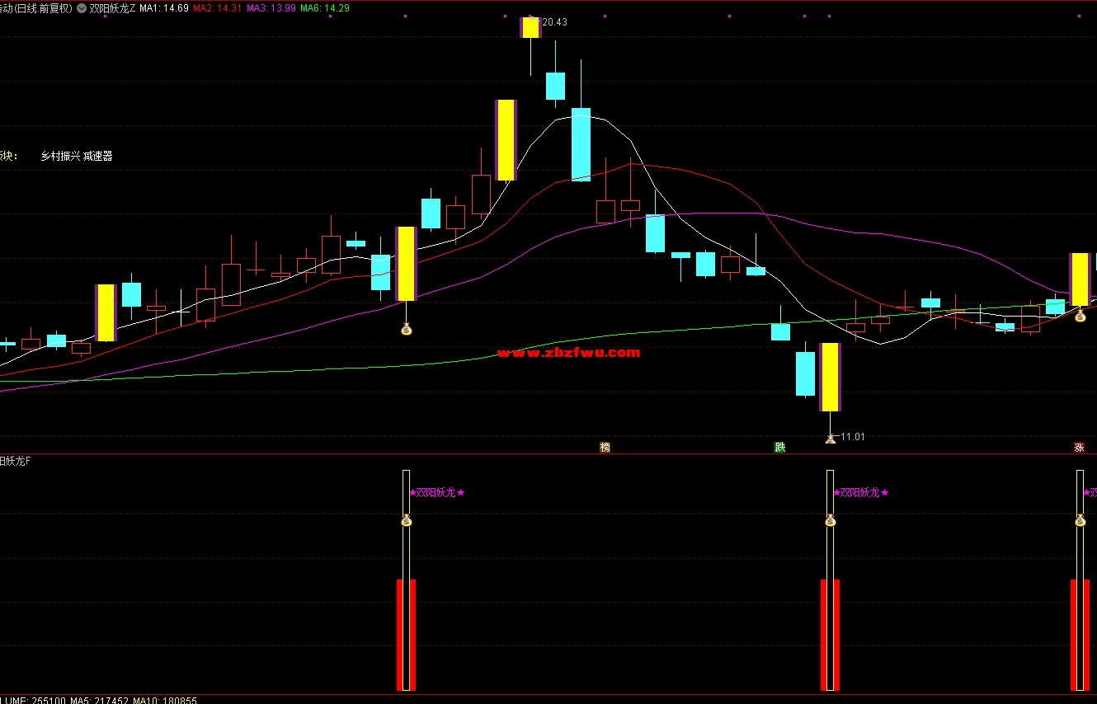Click the 双阳妖龙Z indicator name
Screen dimensions: 1097x704
[x=111, y=8]
